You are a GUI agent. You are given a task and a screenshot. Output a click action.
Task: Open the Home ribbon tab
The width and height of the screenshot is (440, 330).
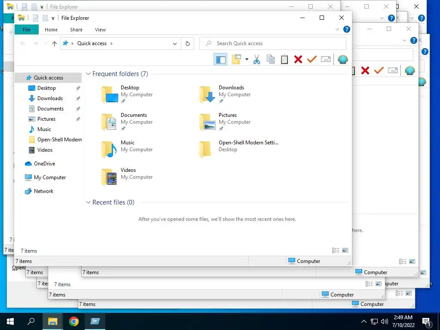pyautogui.click(x=51, y=30)
